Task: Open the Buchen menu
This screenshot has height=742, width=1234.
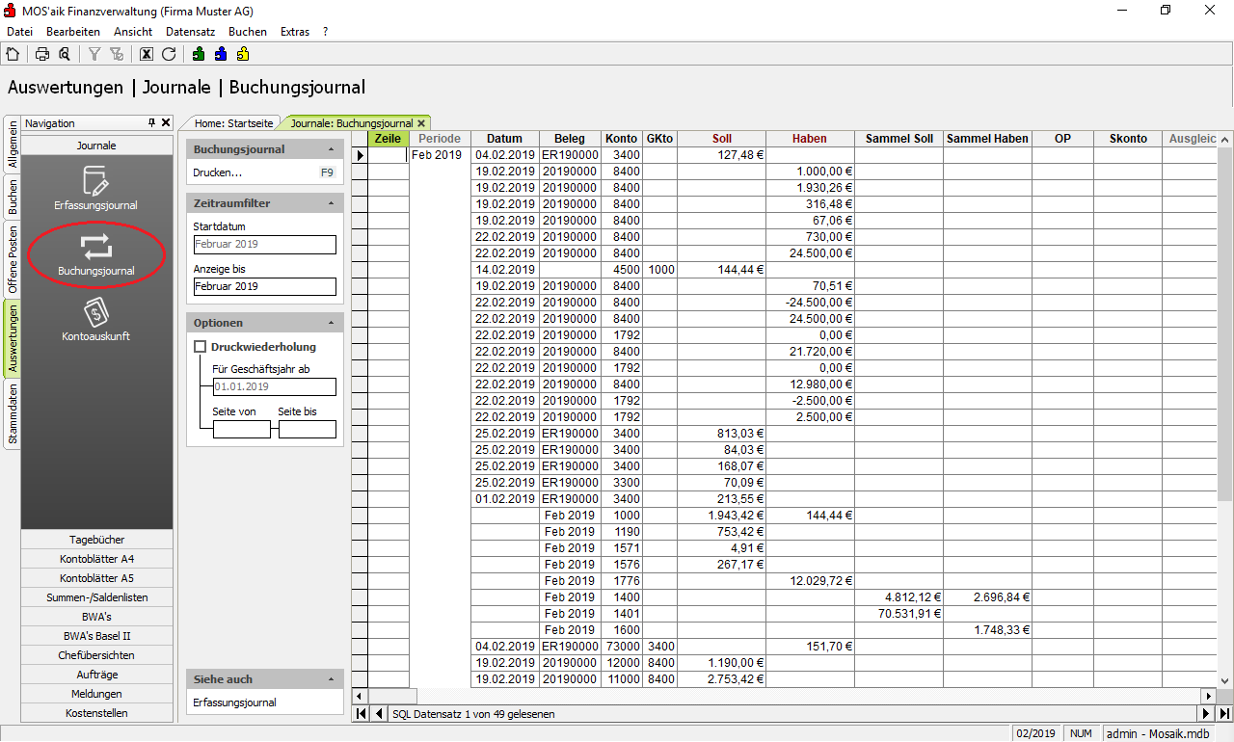Action: (247, 32)
